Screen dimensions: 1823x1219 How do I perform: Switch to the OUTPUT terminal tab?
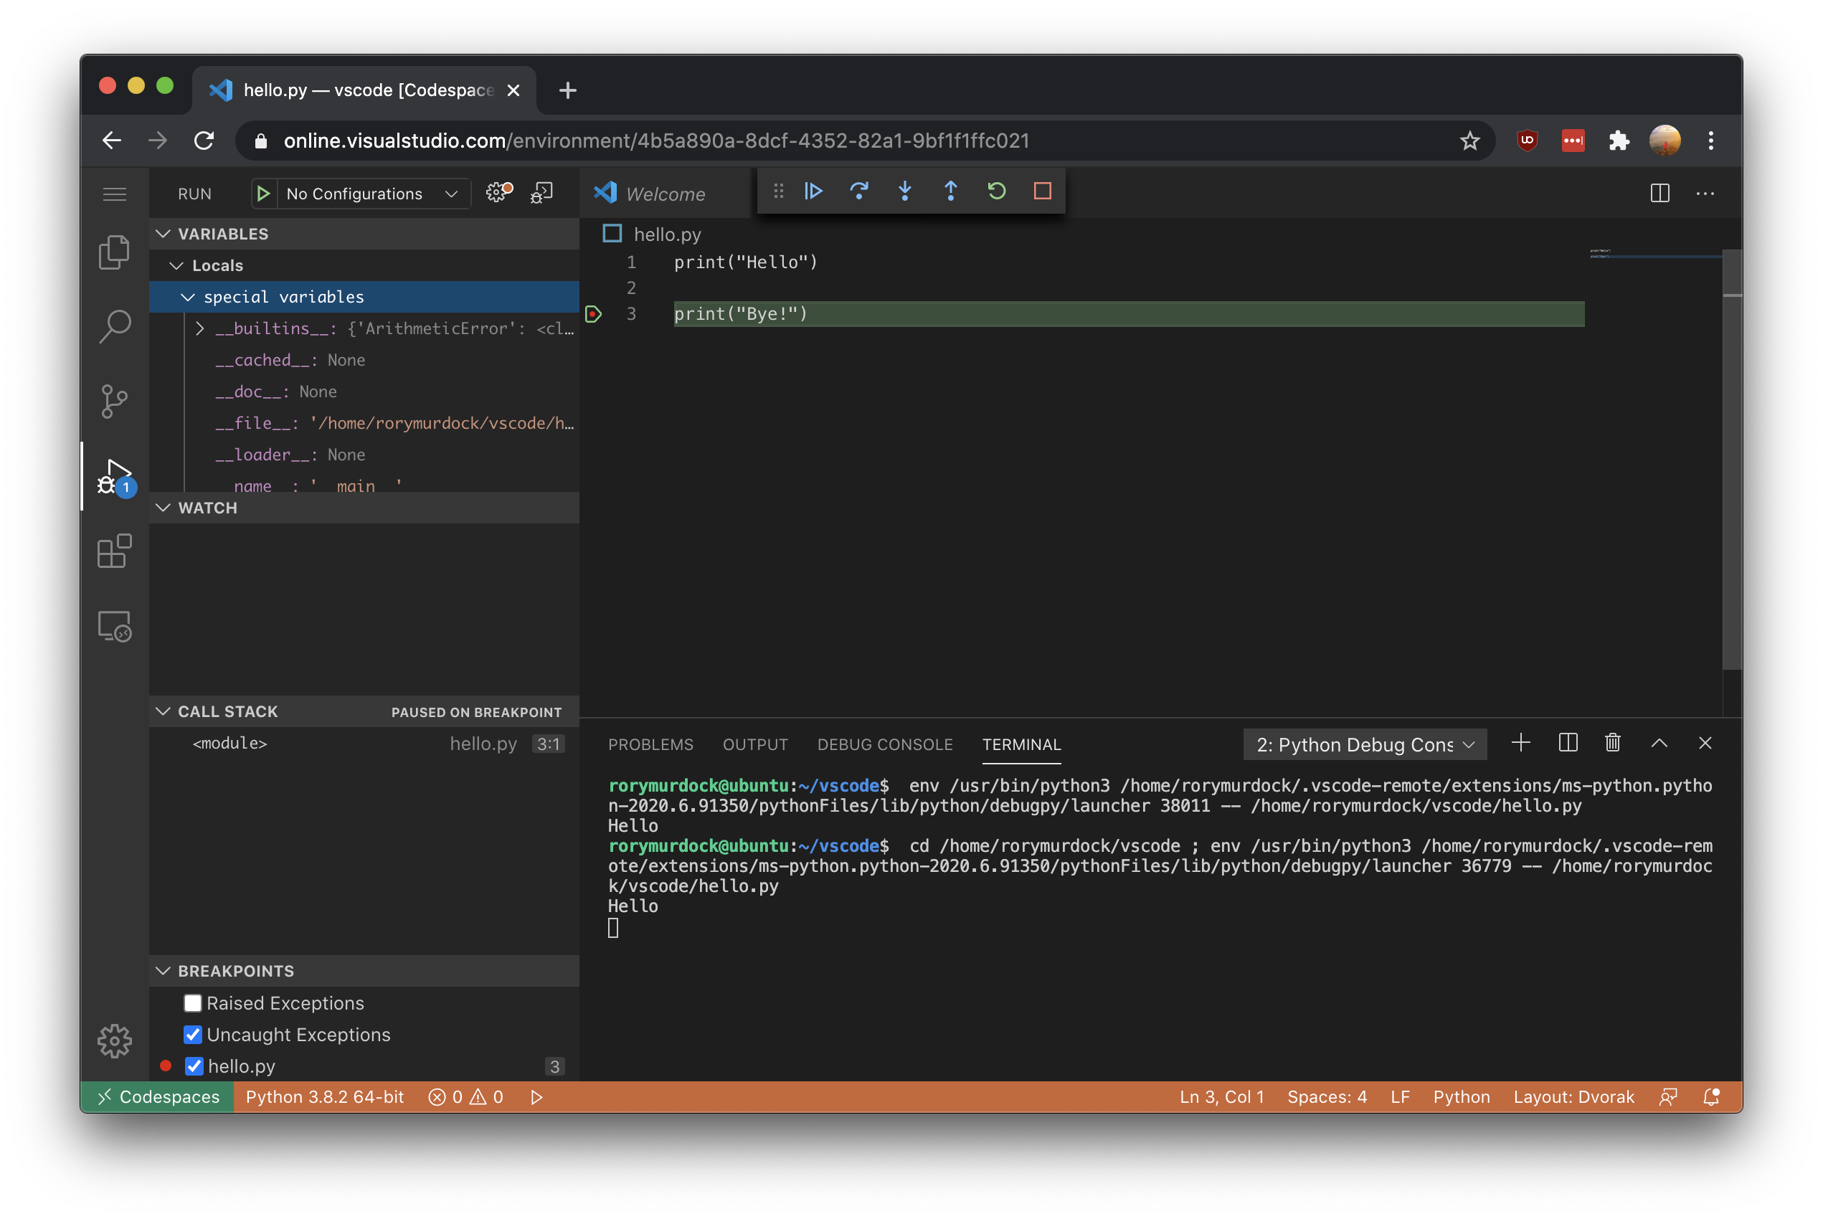[x=757, y=744]
